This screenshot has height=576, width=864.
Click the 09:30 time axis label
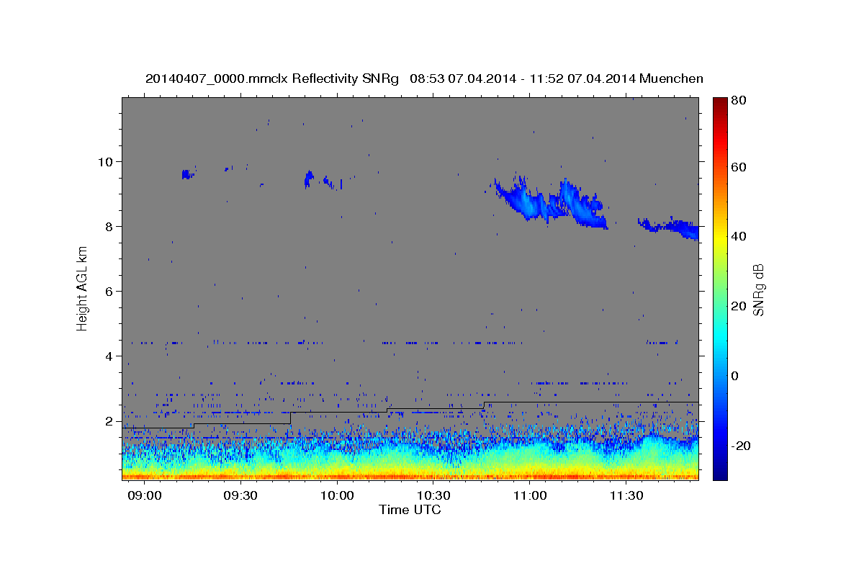[x=240, y=496]
